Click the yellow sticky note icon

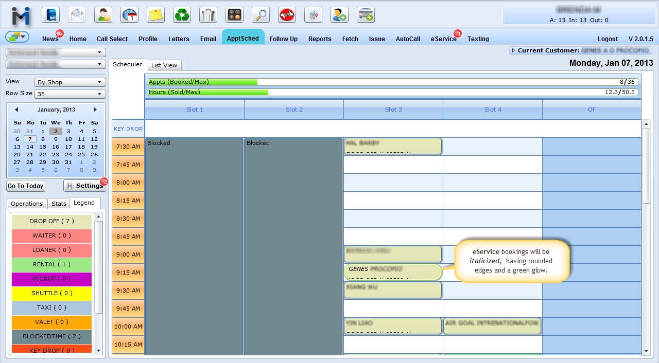point(155,15)
